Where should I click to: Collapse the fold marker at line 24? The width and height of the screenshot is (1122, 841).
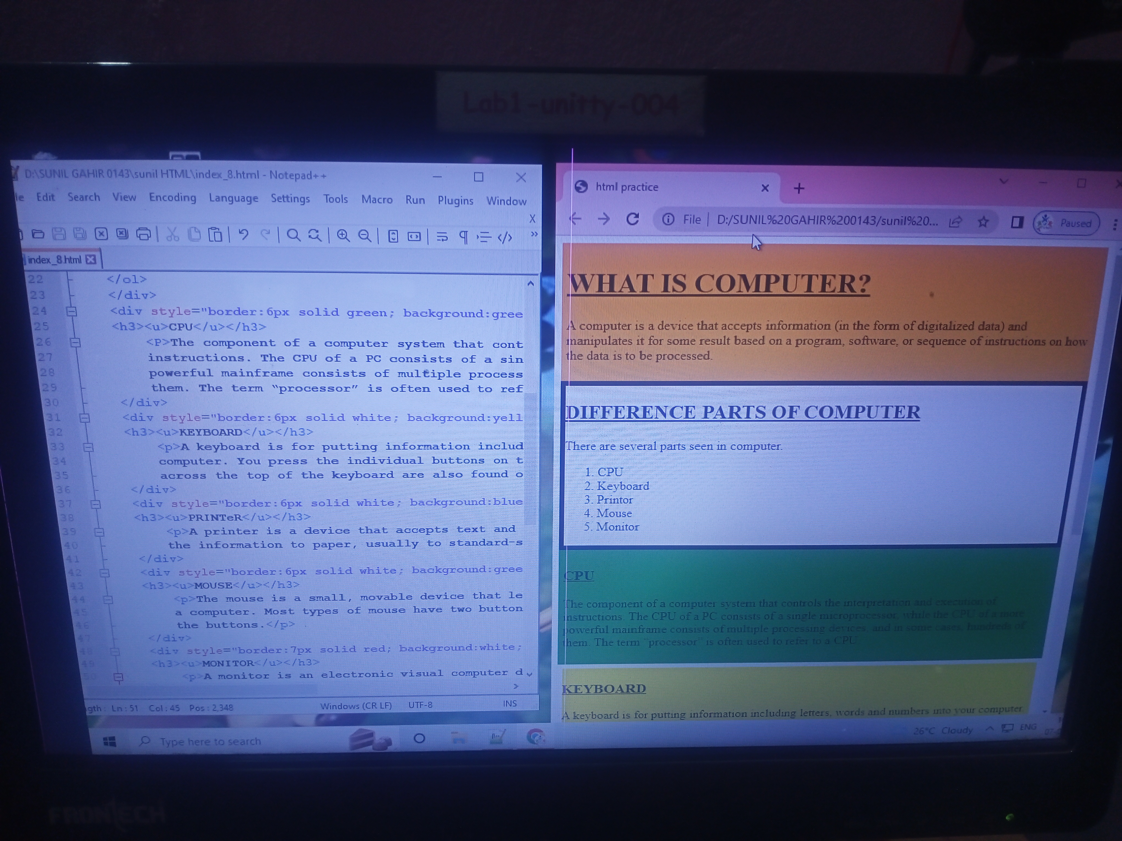[x=71, y=311]
